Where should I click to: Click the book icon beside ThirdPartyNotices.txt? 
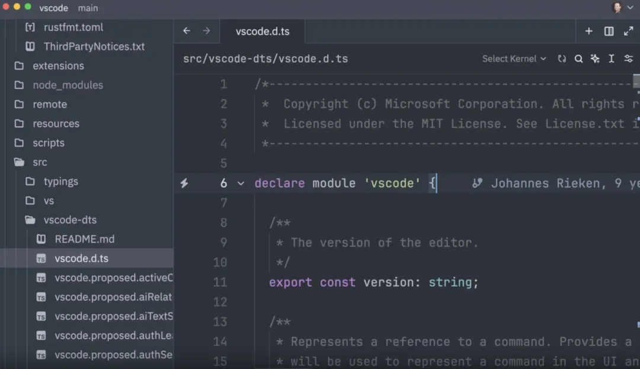click(30, 46)
